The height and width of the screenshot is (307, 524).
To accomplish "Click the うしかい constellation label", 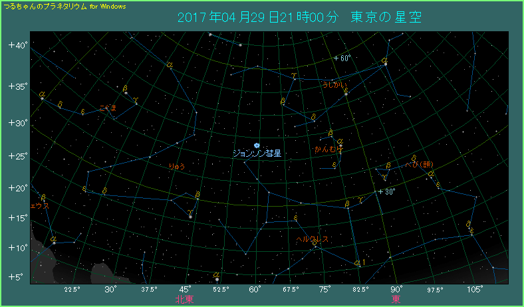I will [x=334, y=85].
